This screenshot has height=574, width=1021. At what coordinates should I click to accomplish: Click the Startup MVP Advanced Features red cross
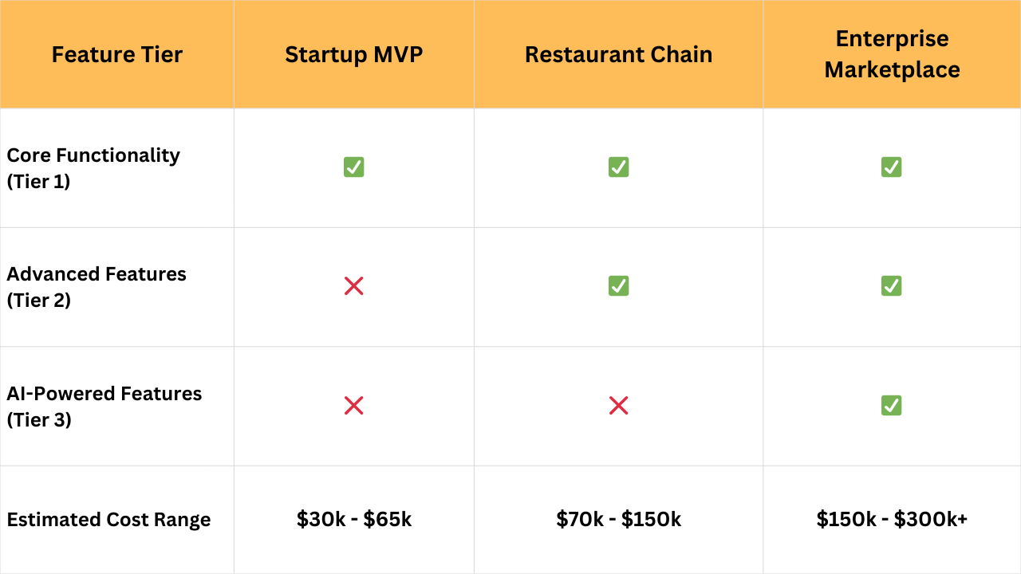coord(353,286)
